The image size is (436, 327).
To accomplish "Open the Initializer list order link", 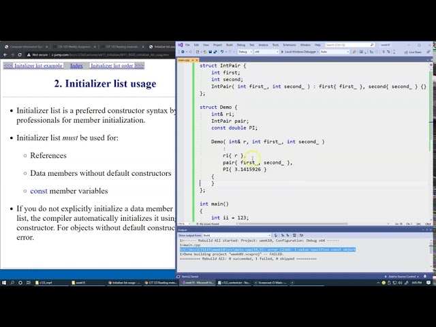I will [117, 65].
